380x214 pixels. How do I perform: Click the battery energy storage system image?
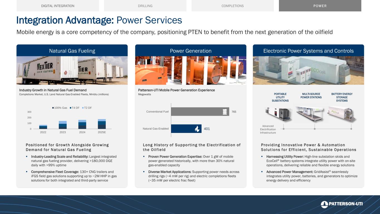[x=342, y=114]
